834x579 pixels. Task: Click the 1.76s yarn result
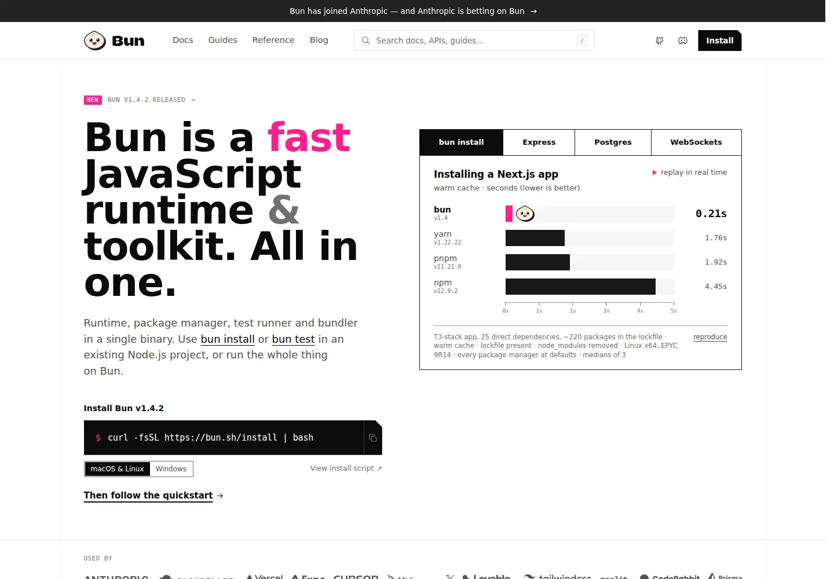[716, 238]
